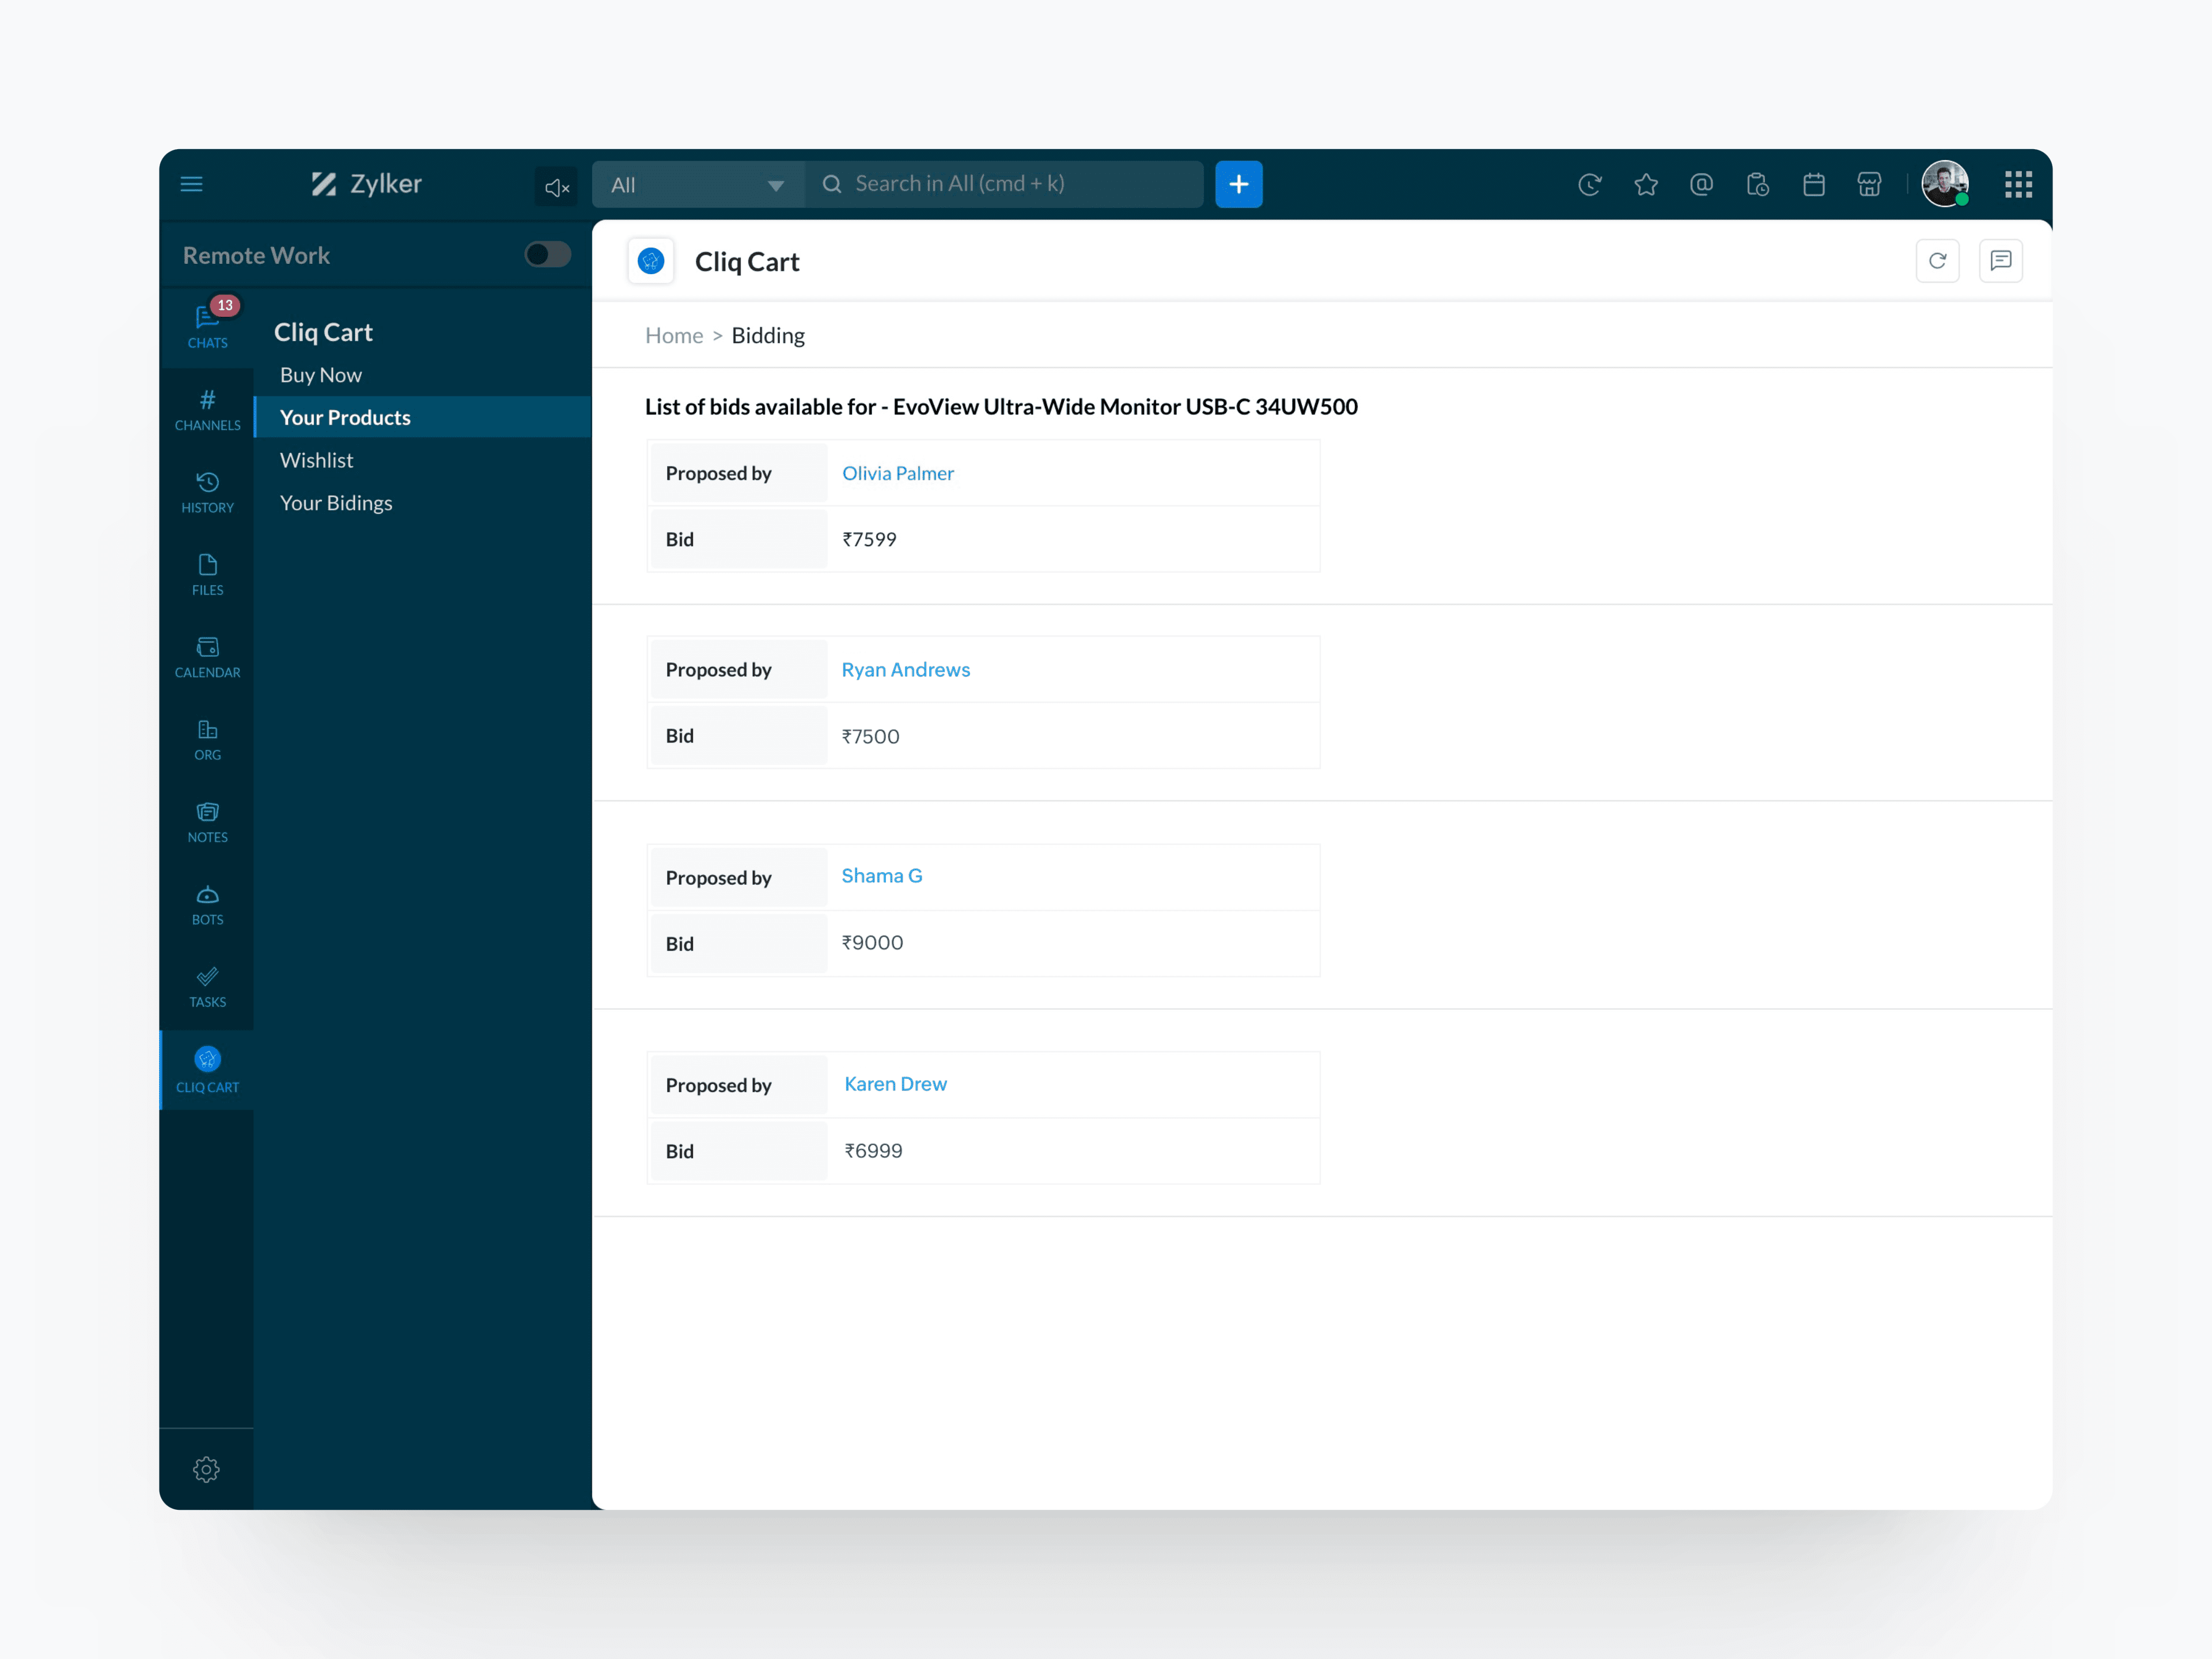
Task: Open the apps grid launcher
Action: 2018,184
